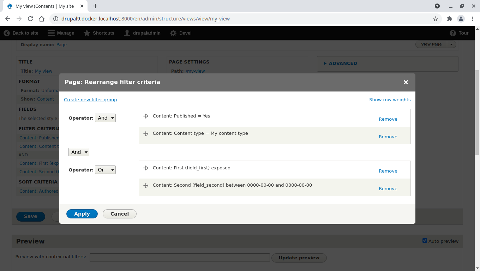Click Create new filter group link
The image size is (480, 271).
click(x=90, y=100)
